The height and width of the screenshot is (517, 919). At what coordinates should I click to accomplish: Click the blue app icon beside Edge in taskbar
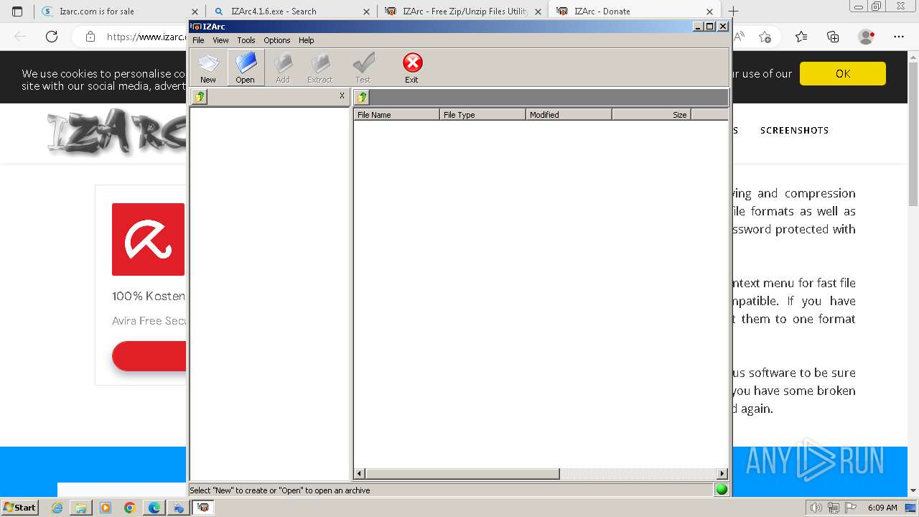[178, 508]
